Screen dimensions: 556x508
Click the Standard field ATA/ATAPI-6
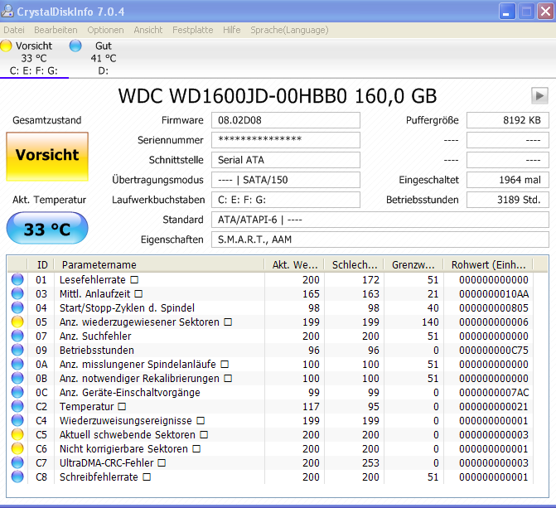(x=380, y=220)
